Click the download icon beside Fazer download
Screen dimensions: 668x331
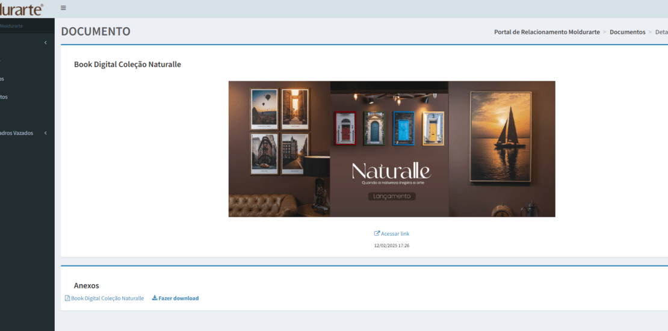point(155,298)
